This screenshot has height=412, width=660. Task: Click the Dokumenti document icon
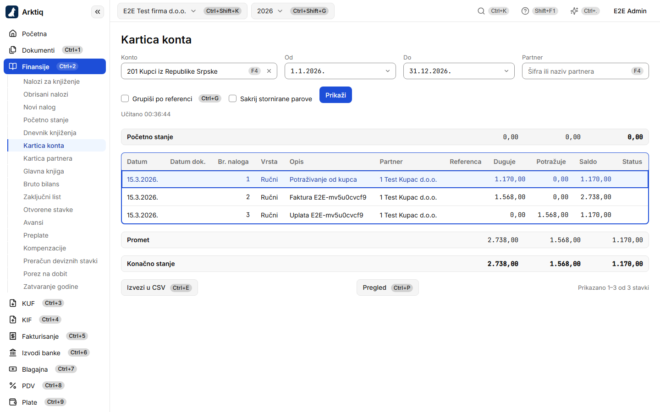tap(13, 50)
